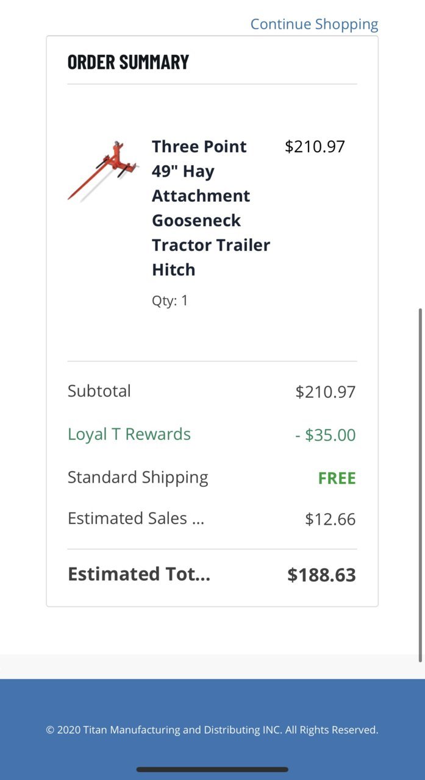Click the page vertical scrollbar
Image resolution: width=425 pixels, height=780 pixels.
pos(420,486)
